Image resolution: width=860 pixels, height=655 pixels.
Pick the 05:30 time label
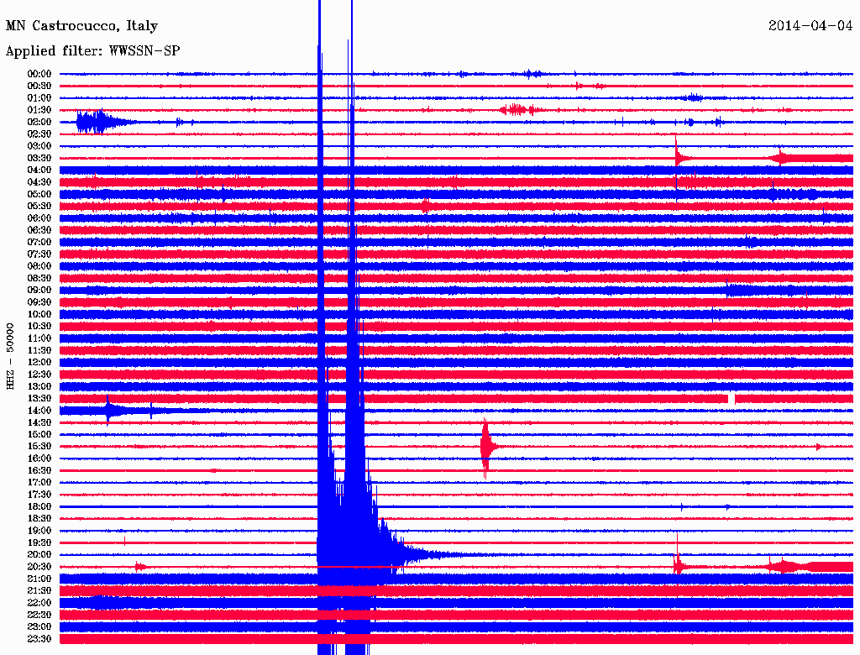point(39,207)
